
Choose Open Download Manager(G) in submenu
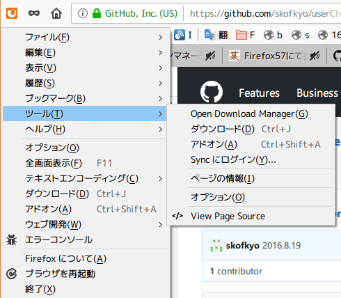coord(251,113)
